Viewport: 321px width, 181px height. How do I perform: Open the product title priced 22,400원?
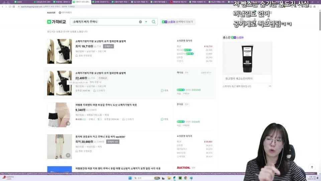(101, 73)
